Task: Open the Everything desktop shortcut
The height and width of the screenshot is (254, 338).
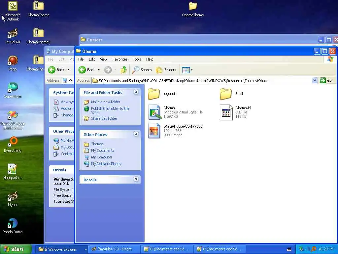Action: (13, 145)
